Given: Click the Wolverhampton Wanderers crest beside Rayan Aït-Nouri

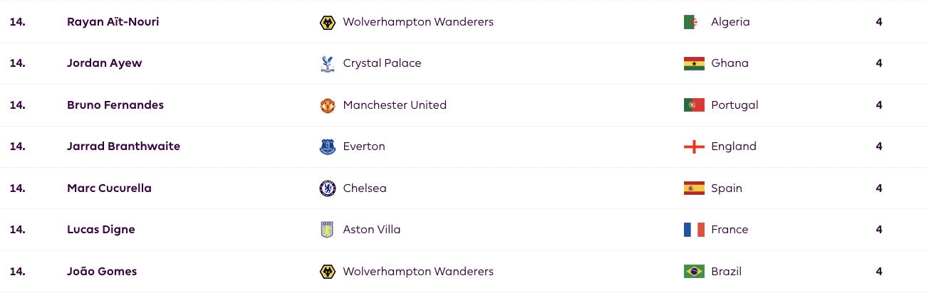Looking at the screenshot, I should [x=327, y=22].
